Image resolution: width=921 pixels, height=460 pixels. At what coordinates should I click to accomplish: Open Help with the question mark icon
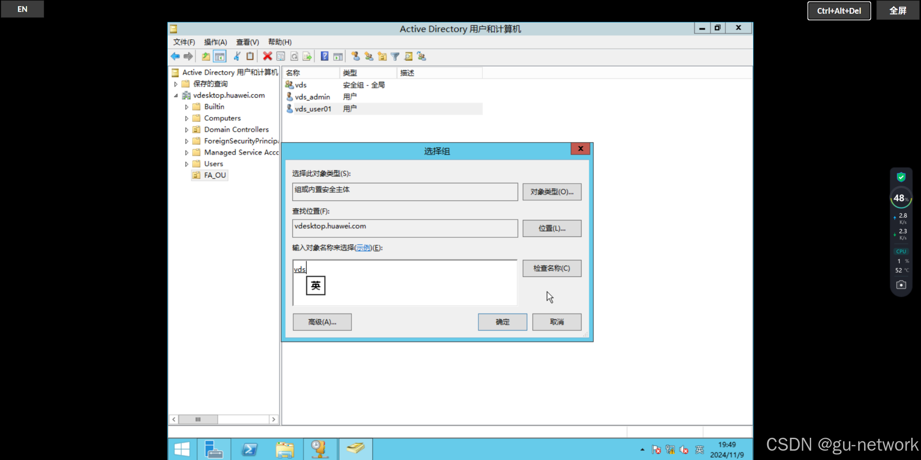(325, 56)
